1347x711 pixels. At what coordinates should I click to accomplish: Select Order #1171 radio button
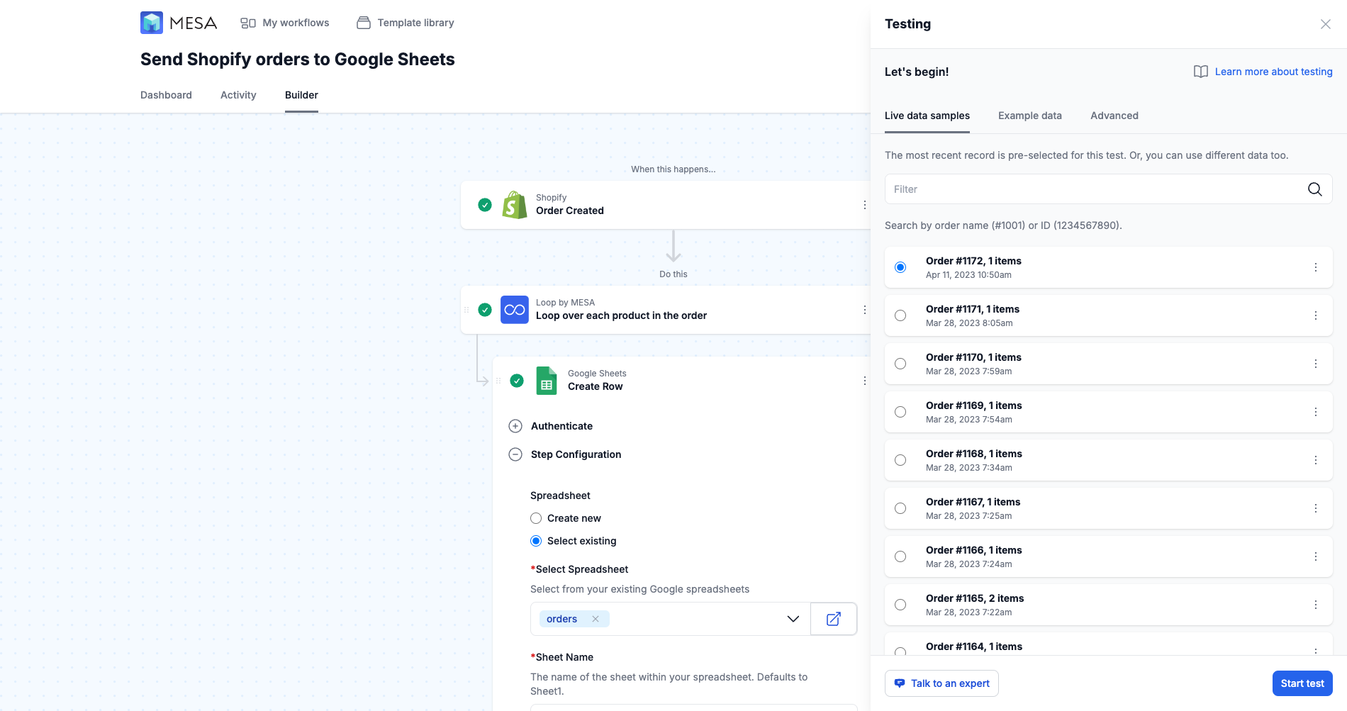[900, 315]
